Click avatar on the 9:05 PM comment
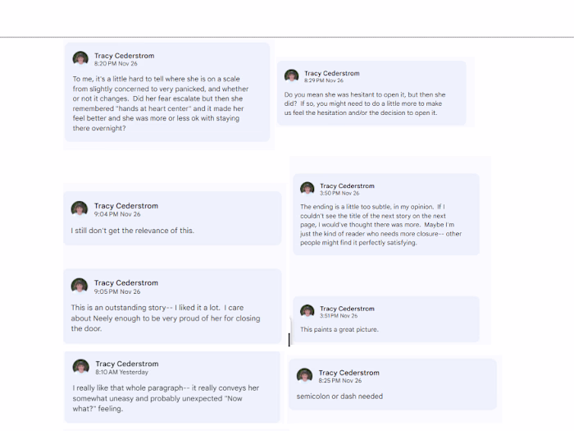This screenshot has width=574, height=431. pos(79,287)
